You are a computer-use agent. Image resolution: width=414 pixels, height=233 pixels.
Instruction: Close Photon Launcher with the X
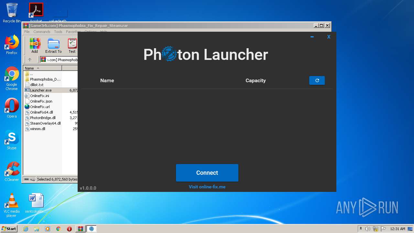(329, 37)
